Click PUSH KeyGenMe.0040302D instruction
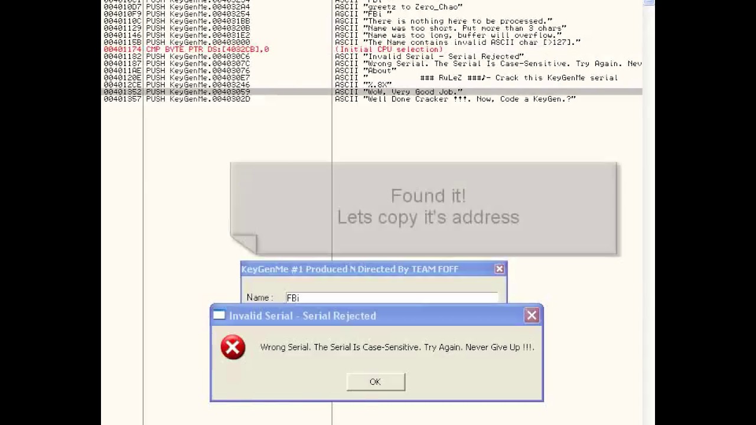 pyautogui.click(x=198, y=99)
